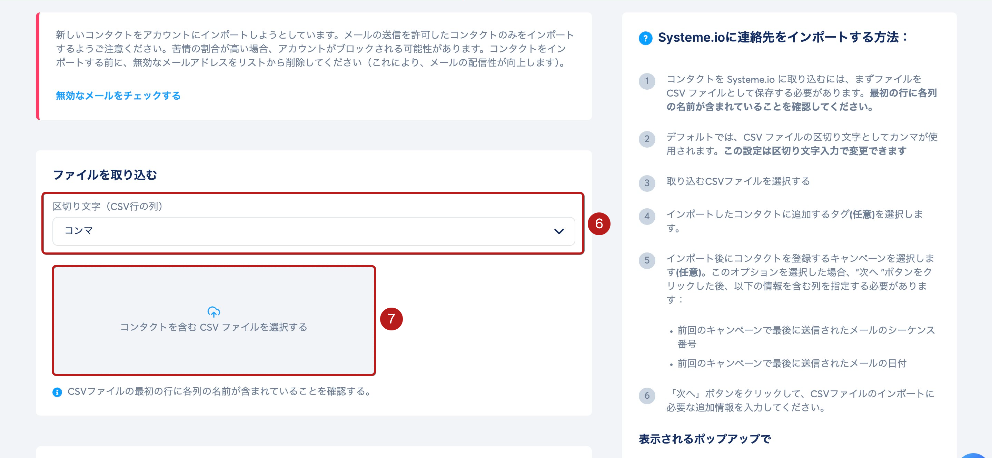Click the blue info icon below upload area
This screenshot has width=992, height=458.
click(x=57, y=392)
